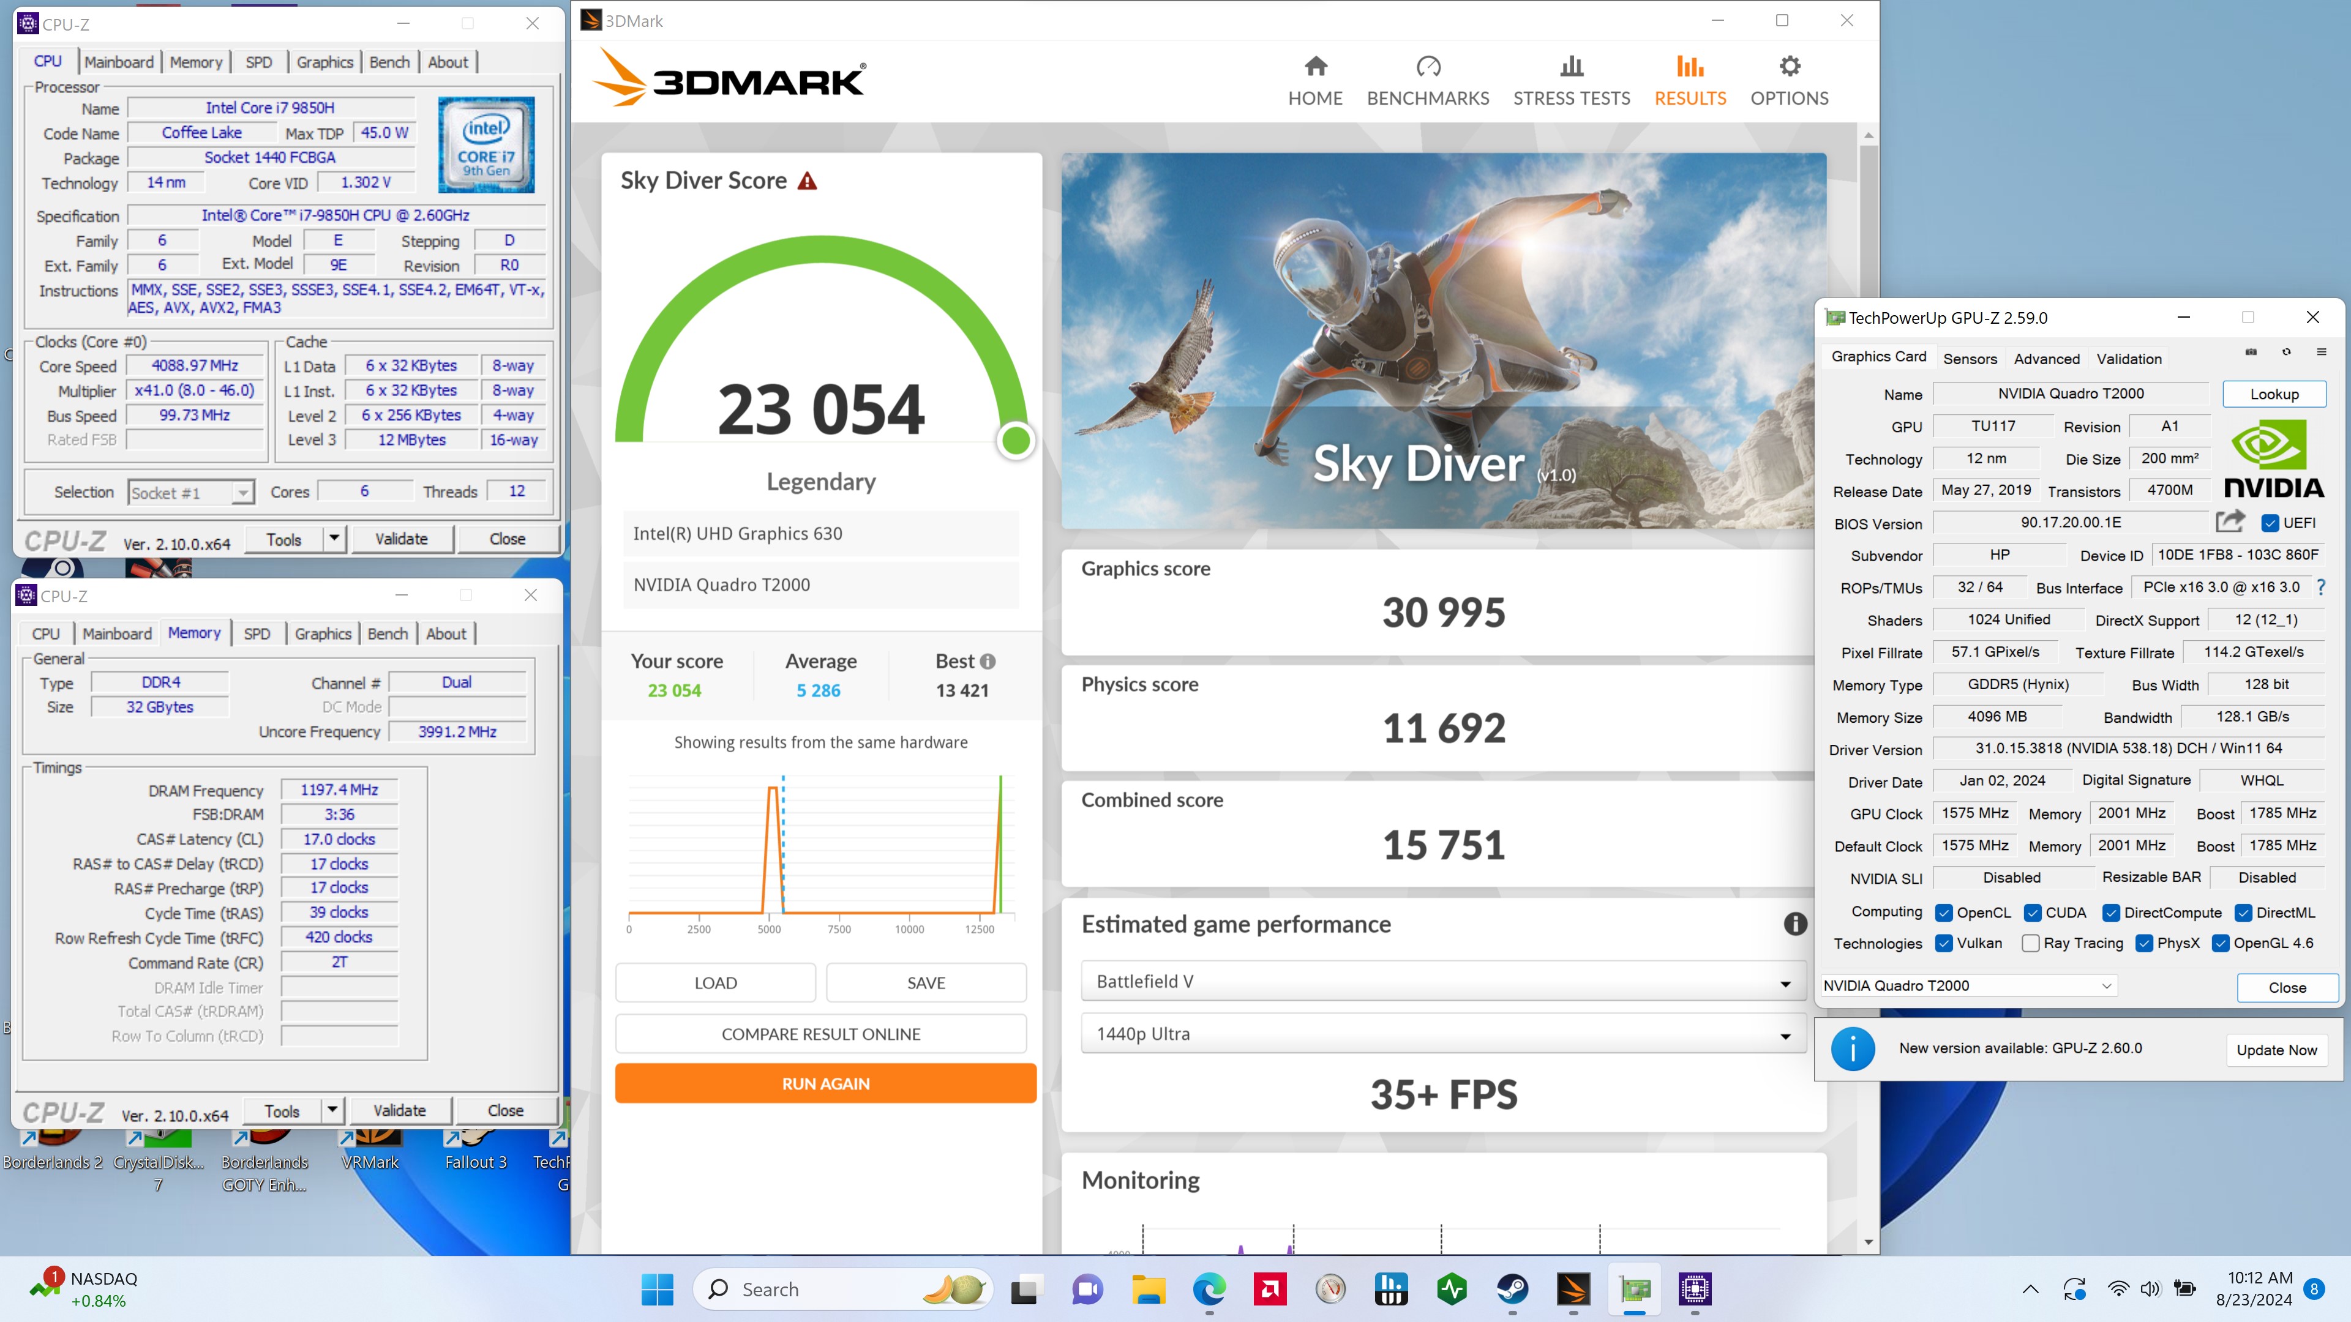Image resolution: width=2351 pixels, height=1322 pixels.
Task: Expand the 1440p Ultra resolution dropdown
Action: coord(1443,1034)
